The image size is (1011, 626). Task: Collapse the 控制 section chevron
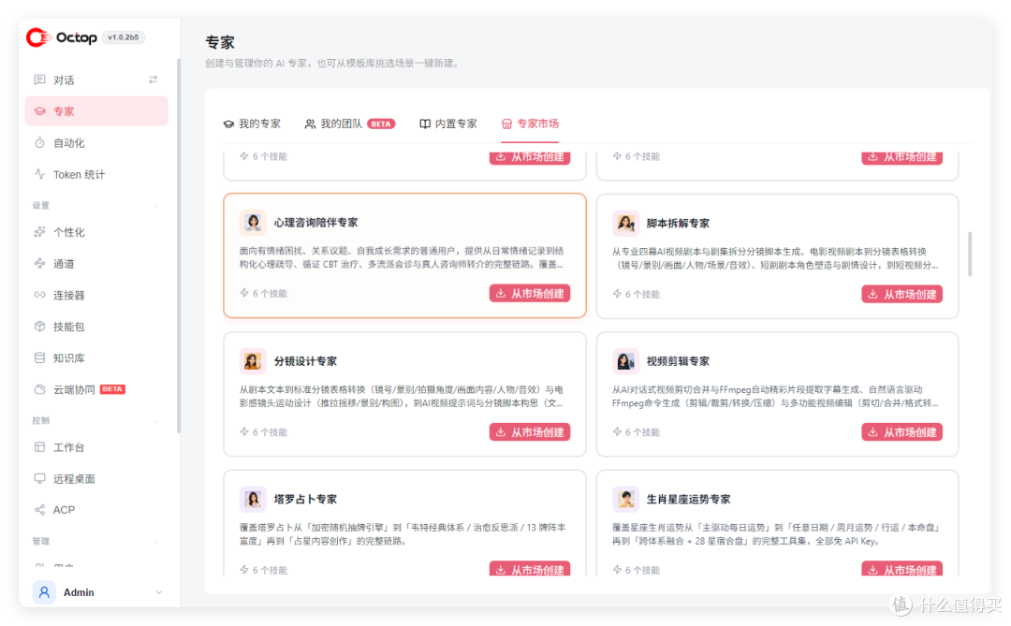pos(156,421)
